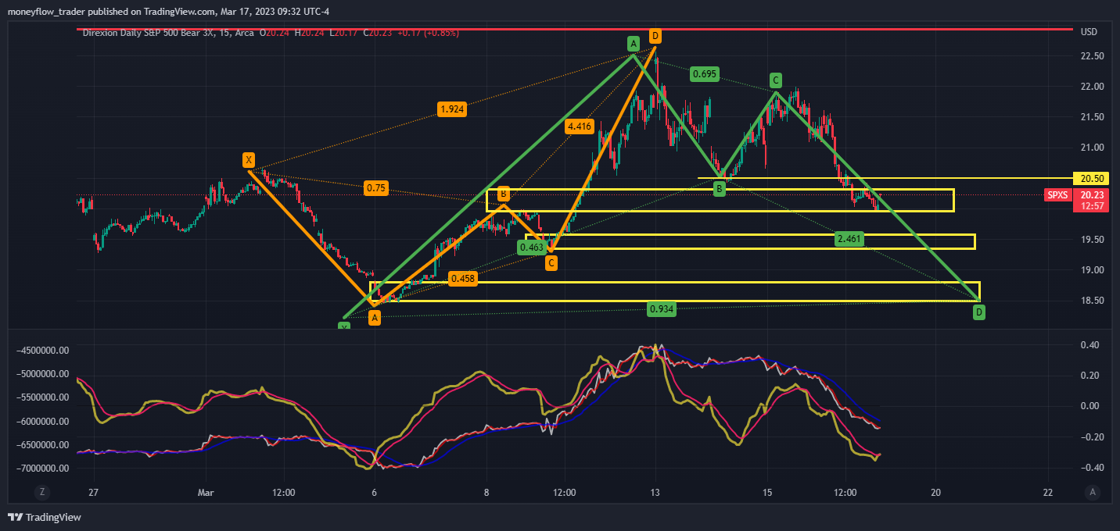Select the orange A harmonic pattern point
Viewport: 1120px width, 531px height.
click(x=375, y=318)
